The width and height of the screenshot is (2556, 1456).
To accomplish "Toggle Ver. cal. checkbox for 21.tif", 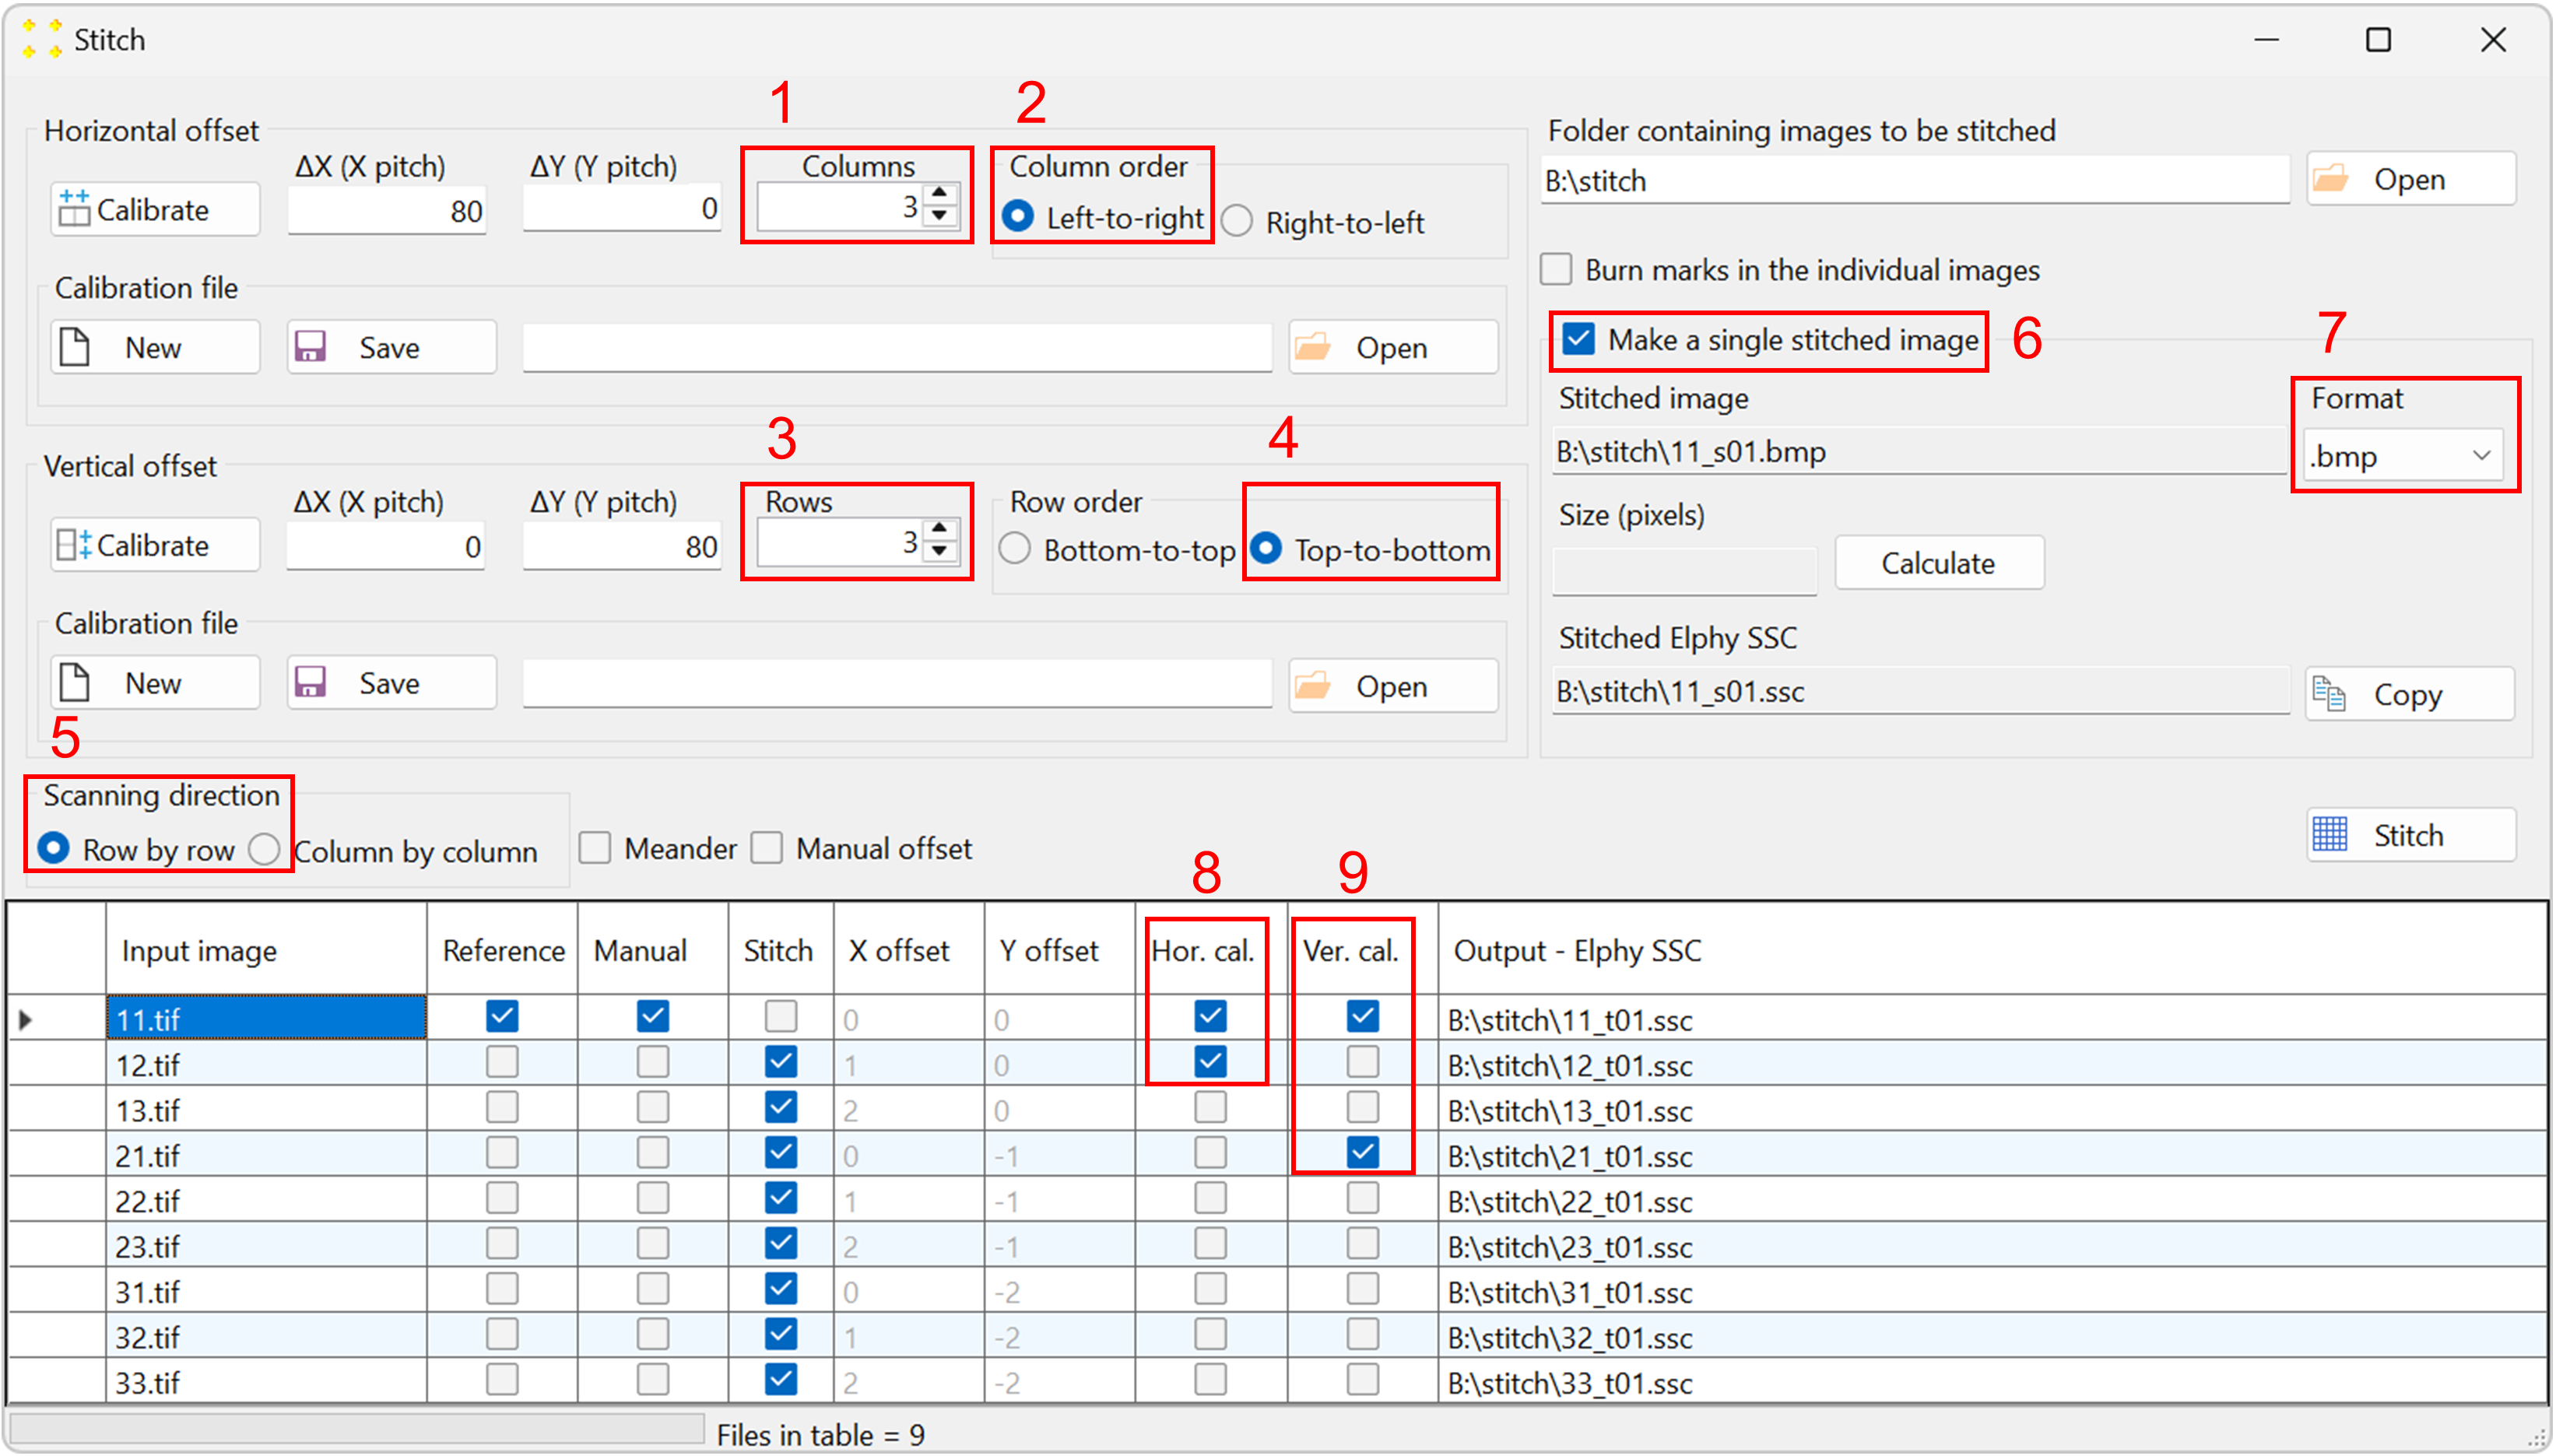I will pyautogui.click(x=1362, y=1152).
